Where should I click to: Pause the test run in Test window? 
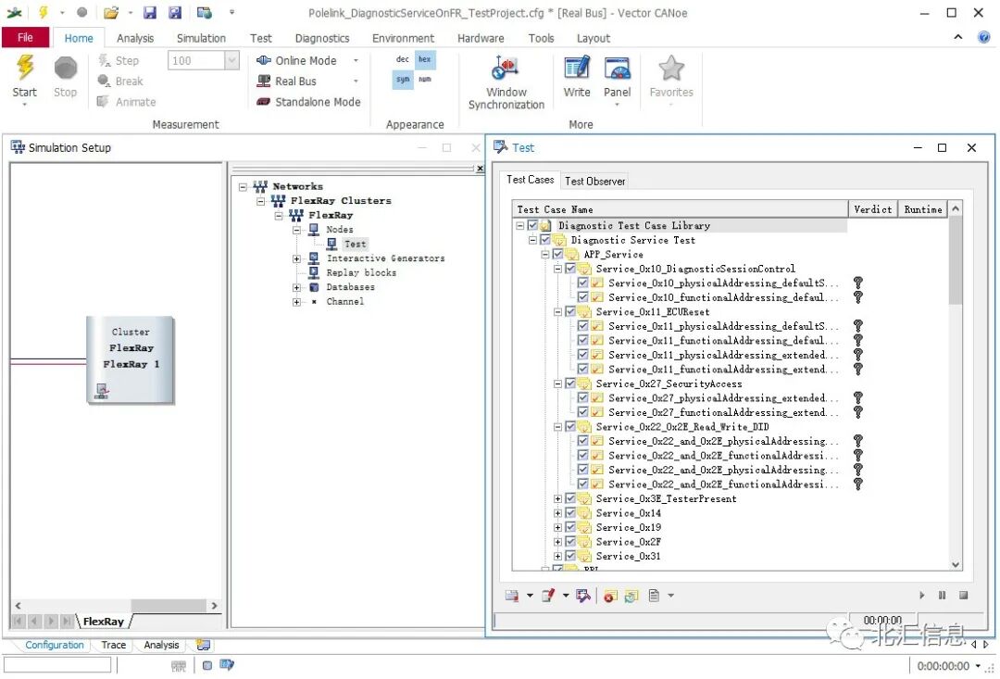[942, 595]
